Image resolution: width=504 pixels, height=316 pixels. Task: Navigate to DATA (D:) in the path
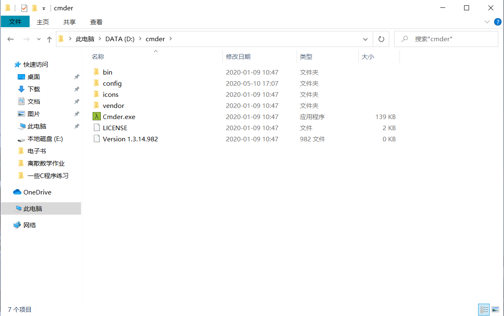click(x=119, y=39)
